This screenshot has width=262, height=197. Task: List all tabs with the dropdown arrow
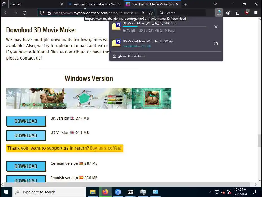[215, 4]
